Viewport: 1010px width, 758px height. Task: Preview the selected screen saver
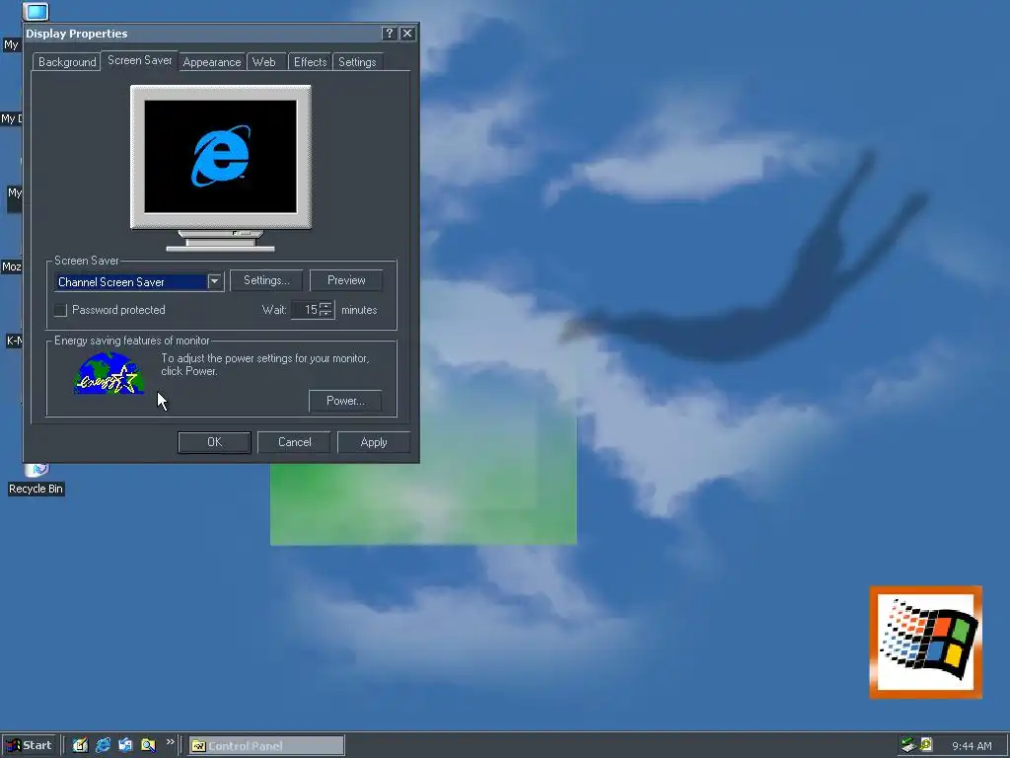[x=346, y=280]
